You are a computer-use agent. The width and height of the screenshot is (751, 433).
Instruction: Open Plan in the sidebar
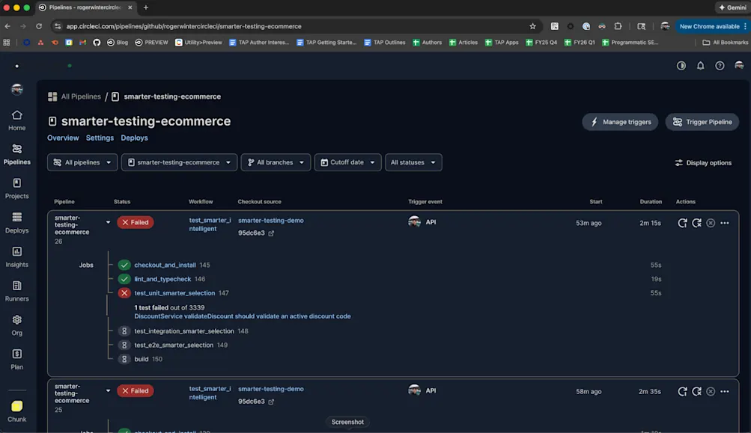click(16, 359)
